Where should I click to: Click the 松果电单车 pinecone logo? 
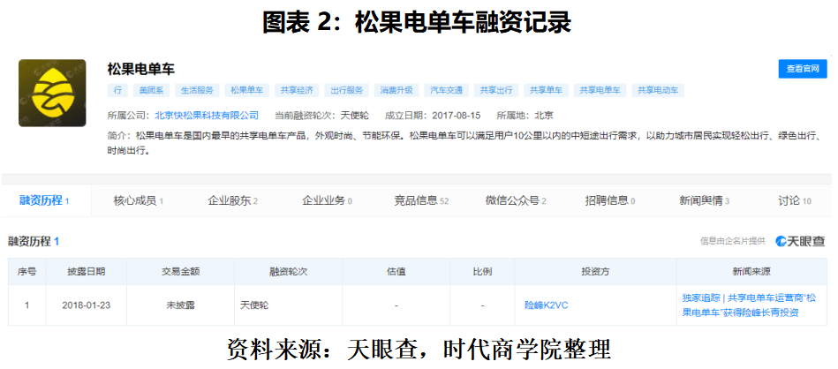52,93
